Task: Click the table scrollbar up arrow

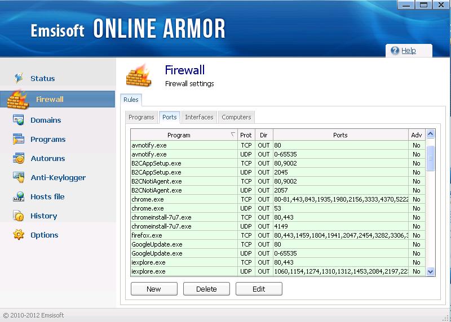Action: click(x=430, y=134)
